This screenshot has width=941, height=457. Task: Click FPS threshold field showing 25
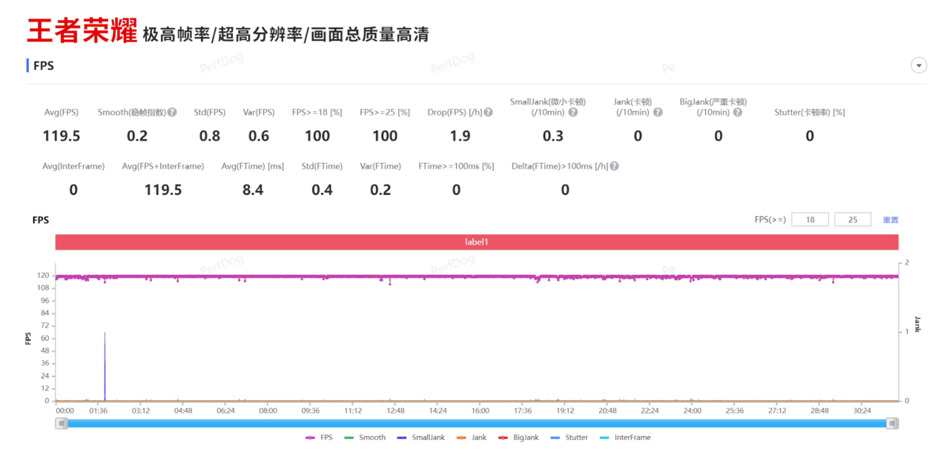pyautogui.click(x=853, y=220)
